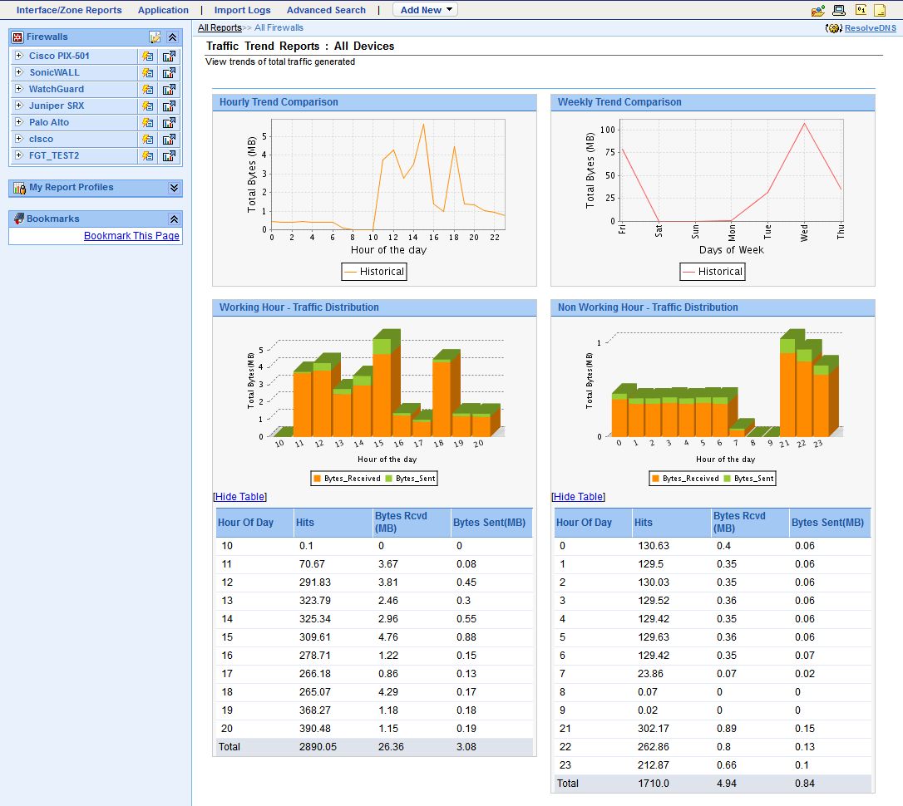903x806 pixels.
Task: Open the chart report icon for SonicWALL
Action: pos(170,73)
